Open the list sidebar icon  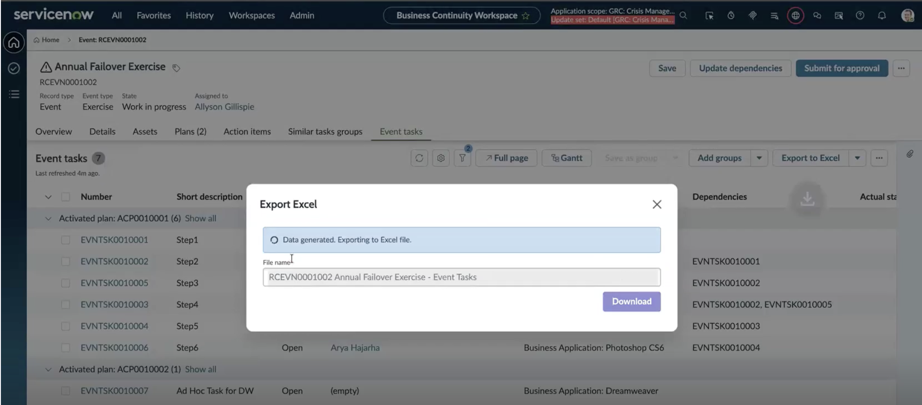click(x=14, y=94)
